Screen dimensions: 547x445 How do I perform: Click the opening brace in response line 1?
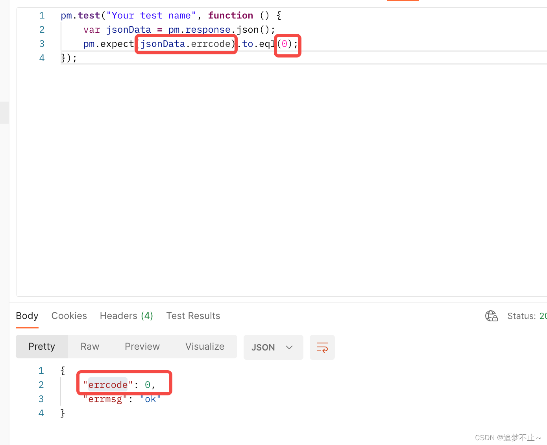point(63,371)
